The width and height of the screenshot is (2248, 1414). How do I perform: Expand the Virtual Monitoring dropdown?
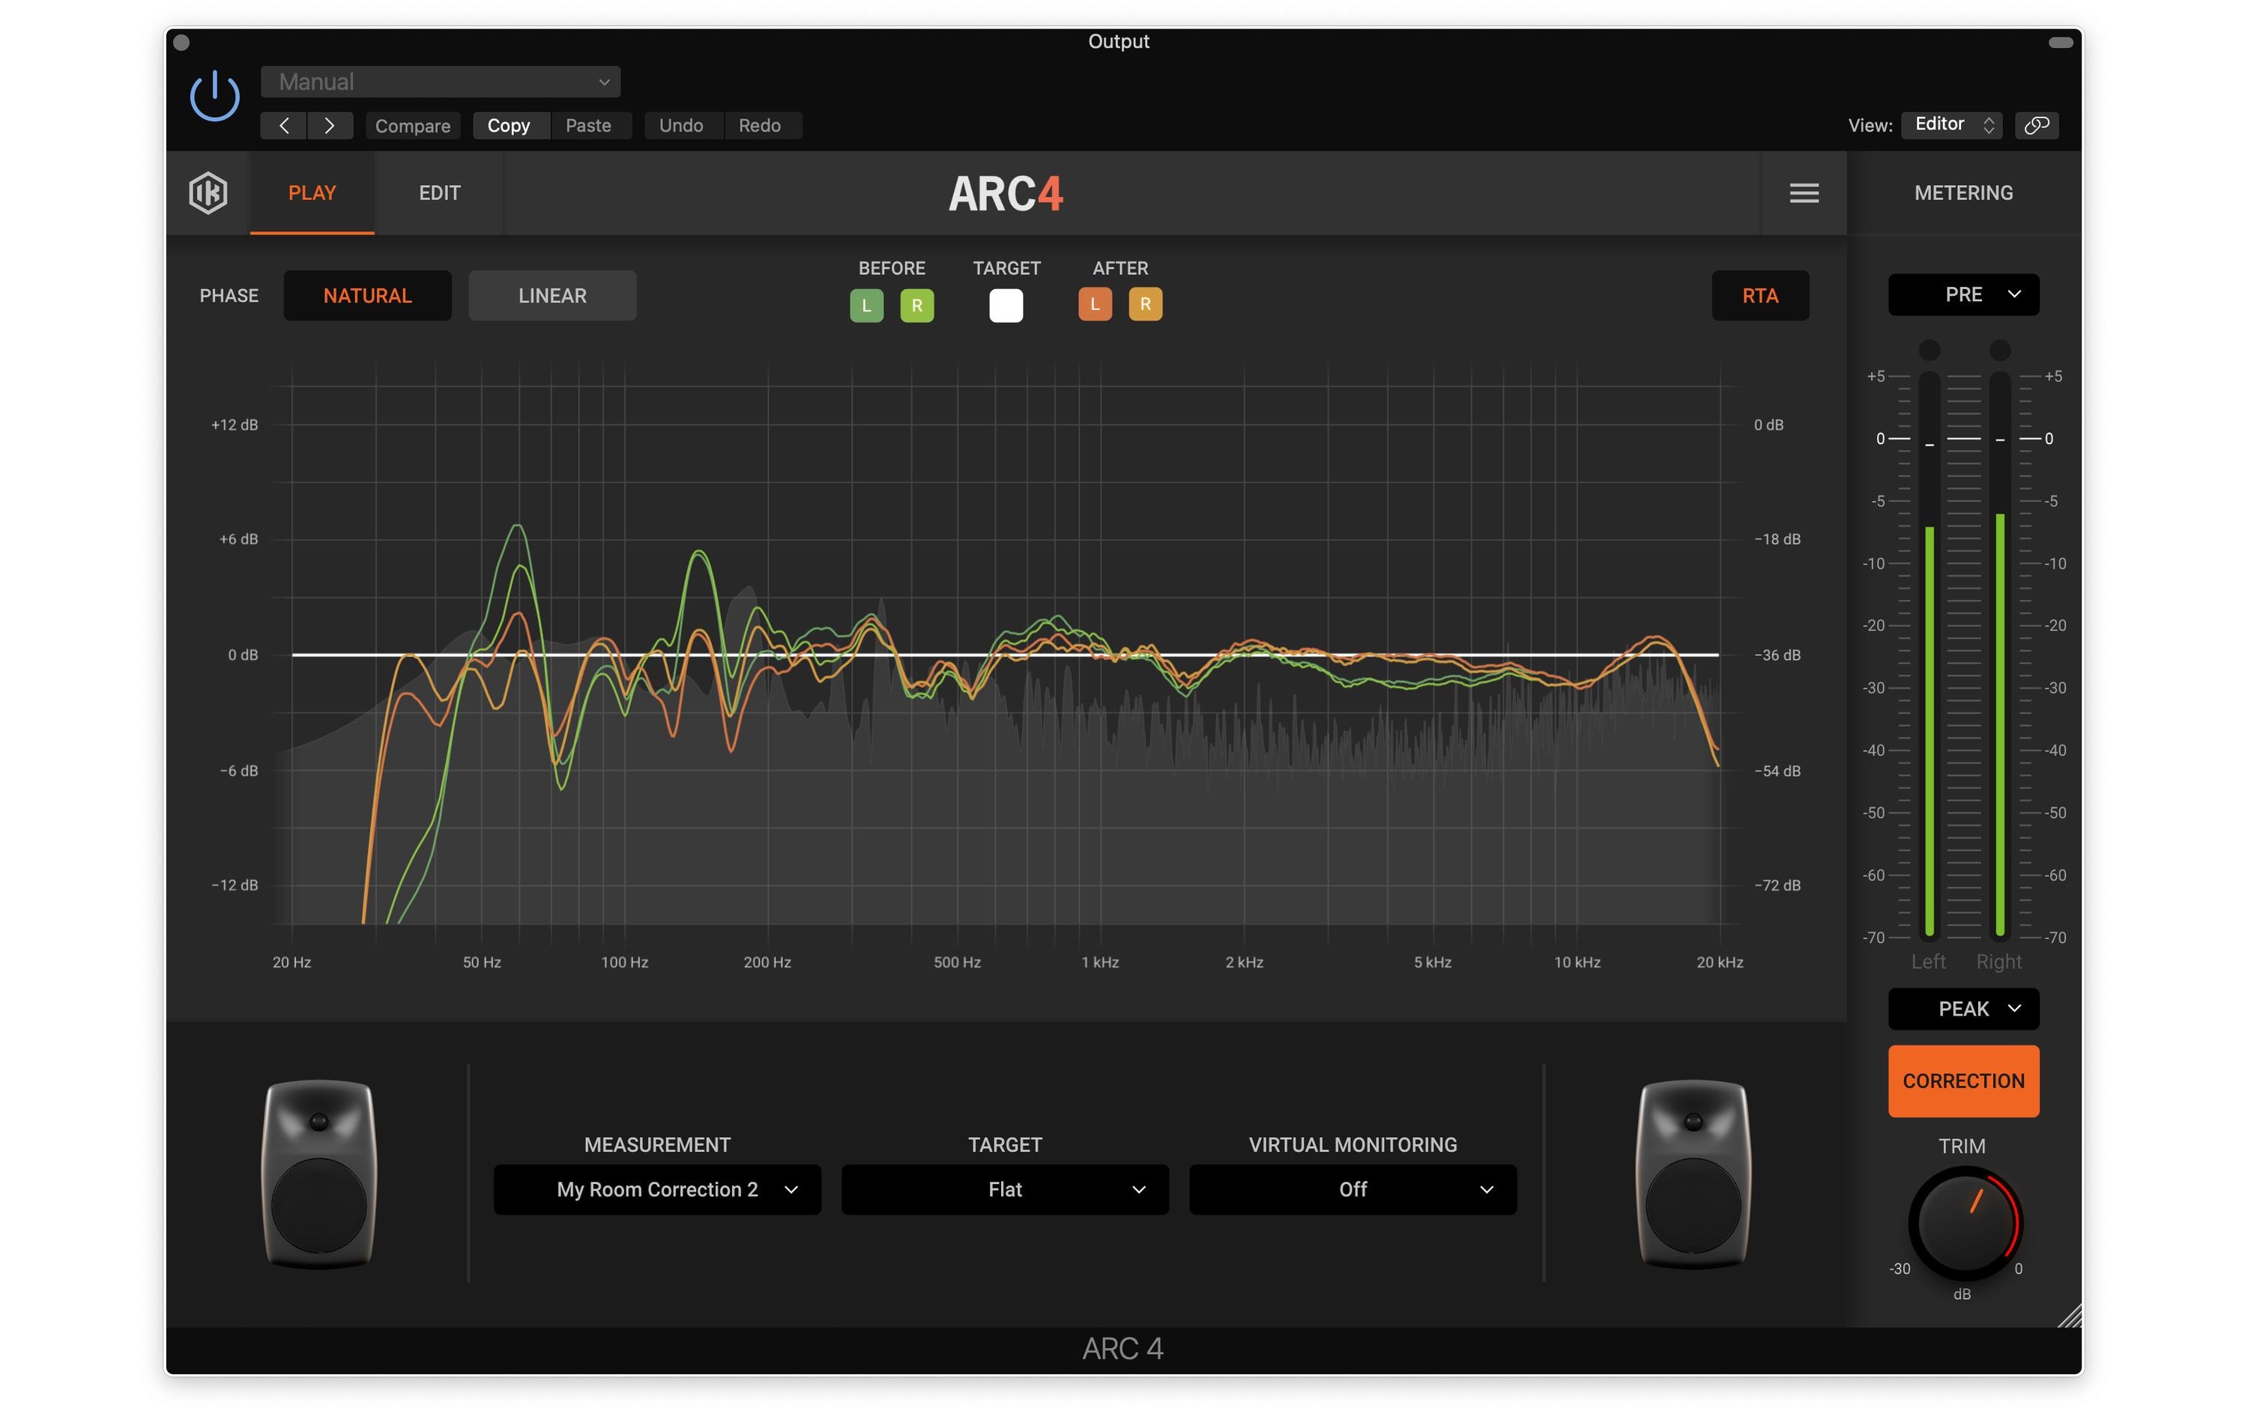click(x=1352, y=1189)
